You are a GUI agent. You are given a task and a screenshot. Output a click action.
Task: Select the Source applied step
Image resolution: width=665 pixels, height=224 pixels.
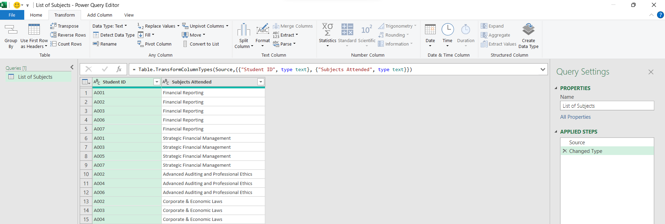click(607, 142)
